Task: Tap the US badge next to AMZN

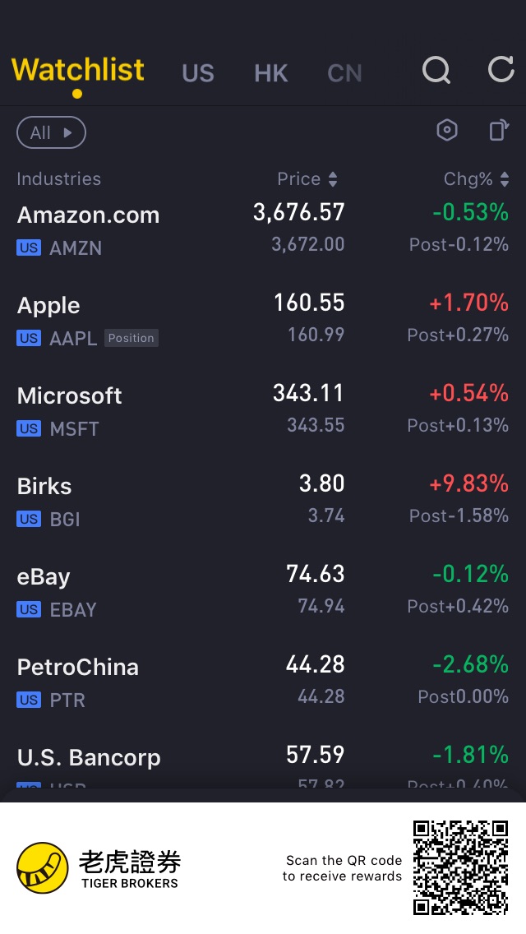Action: [x=29, y=247]
